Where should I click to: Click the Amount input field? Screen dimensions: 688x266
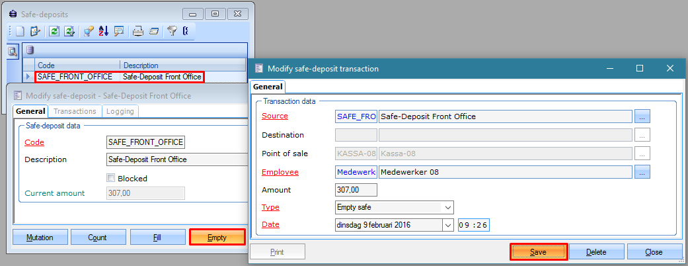pyautogui.click(x=356, y=190)
